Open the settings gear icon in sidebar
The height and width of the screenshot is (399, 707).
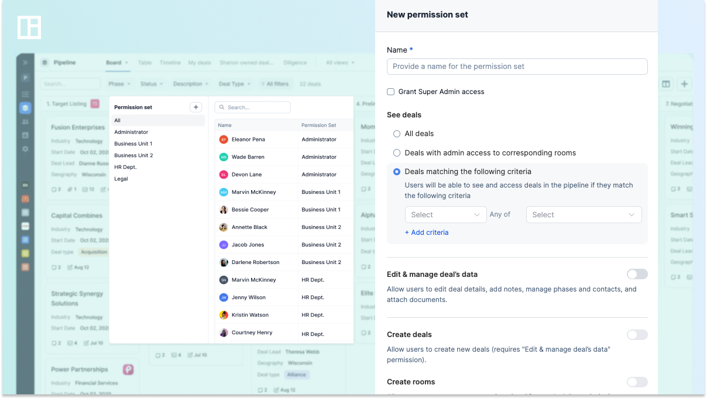(x=25, y=149)
